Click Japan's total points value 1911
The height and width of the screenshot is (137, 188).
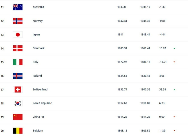pos(121,35)
